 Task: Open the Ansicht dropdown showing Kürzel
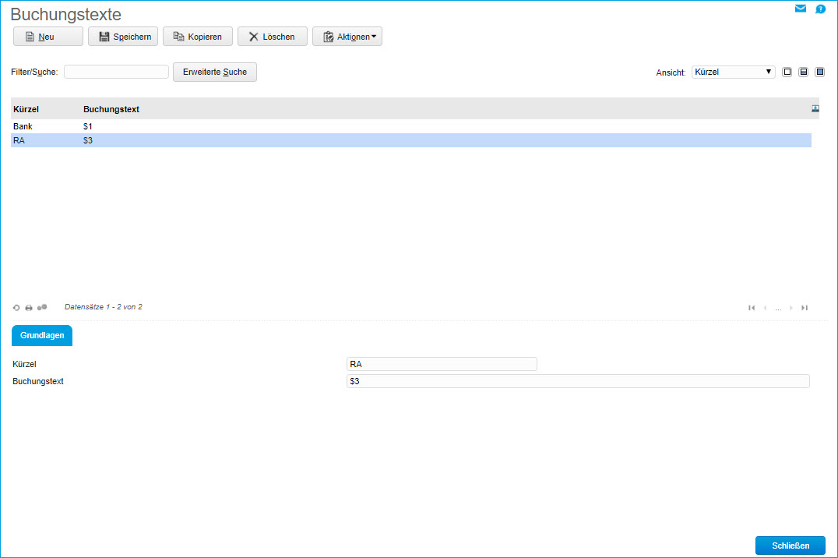click(x=733, y=72)
